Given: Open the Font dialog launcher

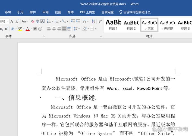Looking at the screenshot, I should pos(44,36).
